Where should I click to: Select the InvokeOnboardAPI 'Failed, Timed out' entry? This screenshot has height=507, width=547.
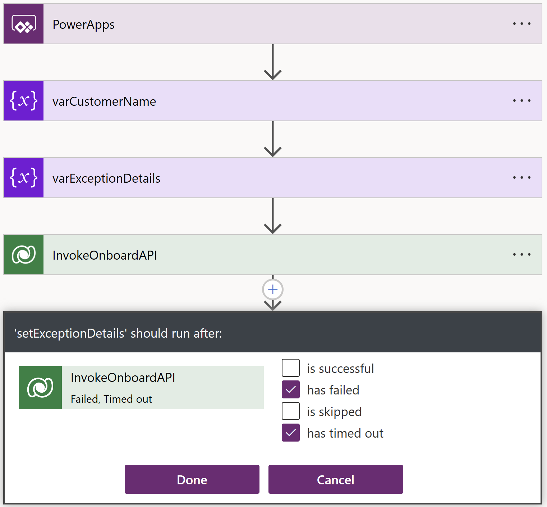162,388
